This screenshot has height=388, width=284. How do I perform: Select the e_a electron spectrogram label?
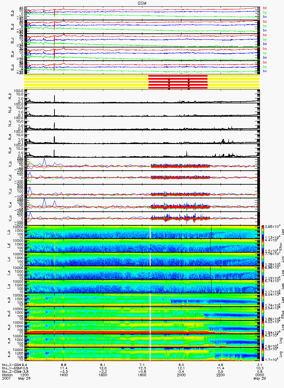(9, 355)
